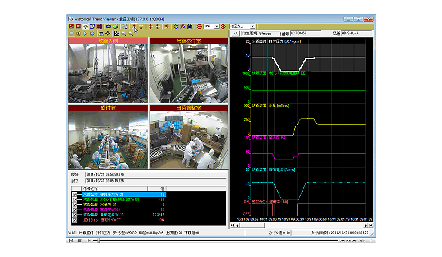Click the camera icon in toolbar

[x=108, y=27]
